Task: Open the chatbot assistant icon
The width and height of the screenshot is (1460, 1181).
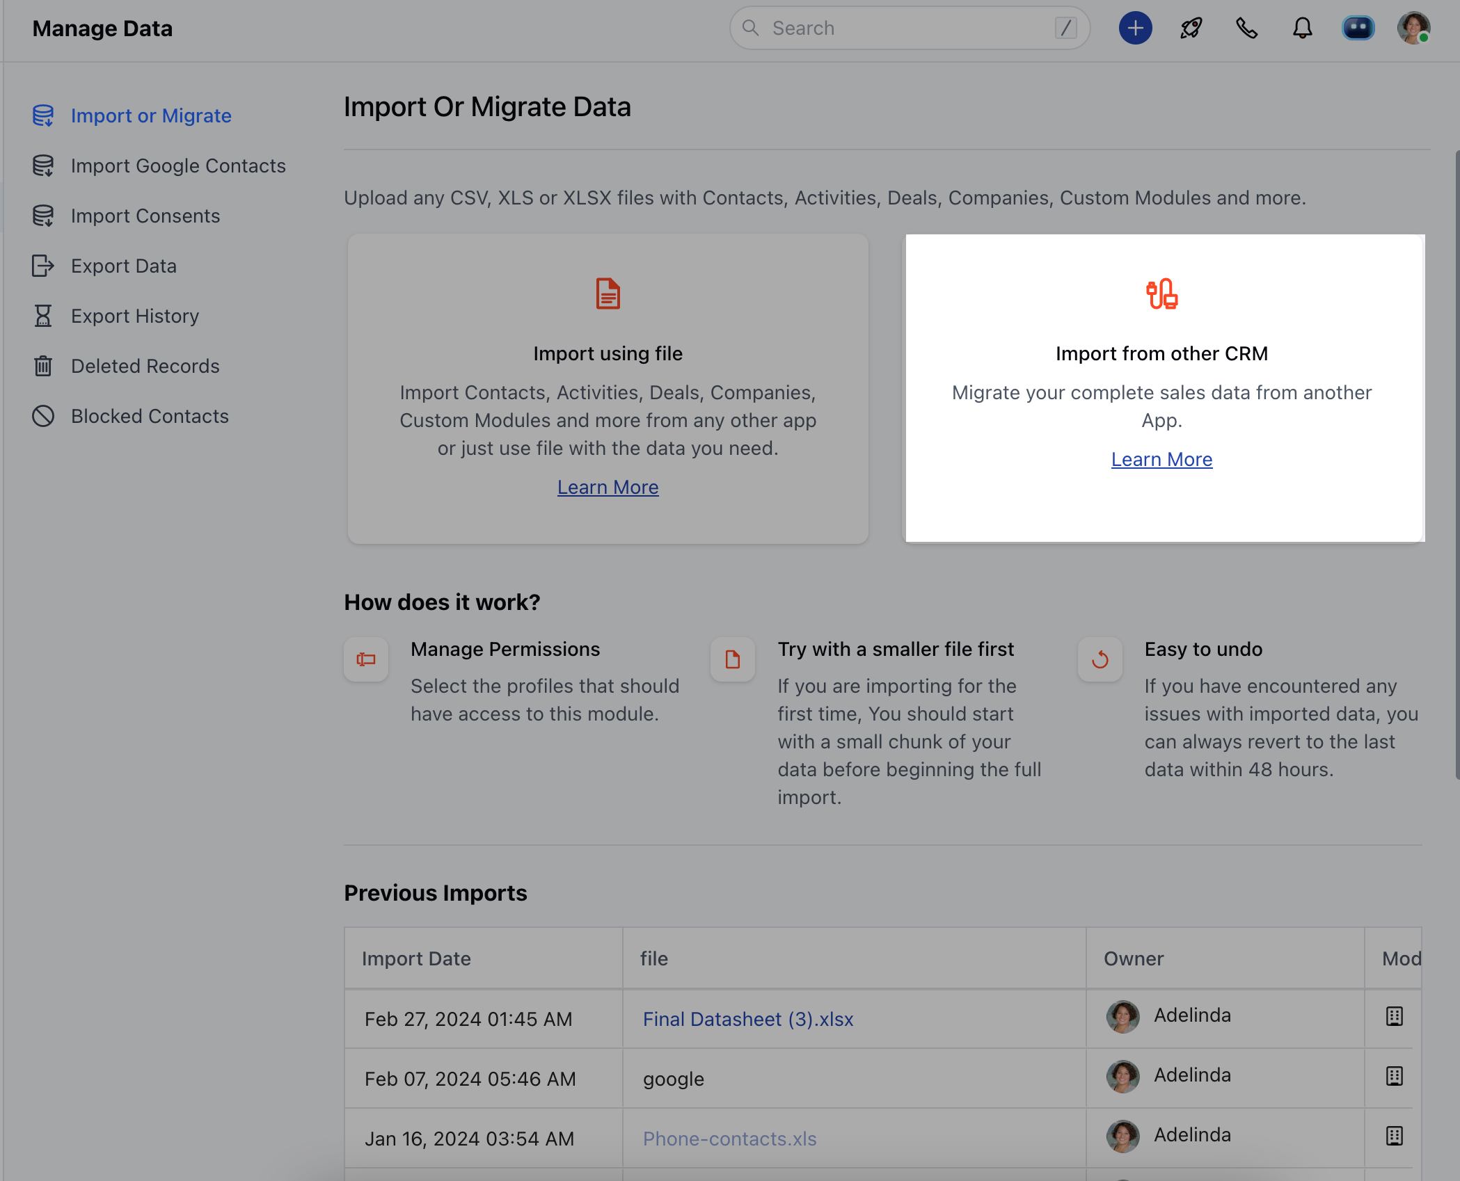Action: coord(1358,29)
